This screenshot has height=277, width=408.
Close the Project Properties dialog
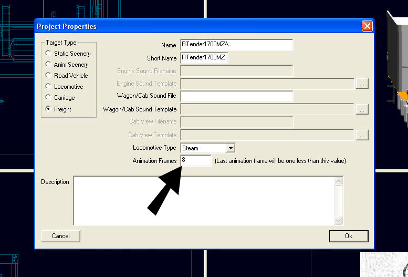point(367,26)
